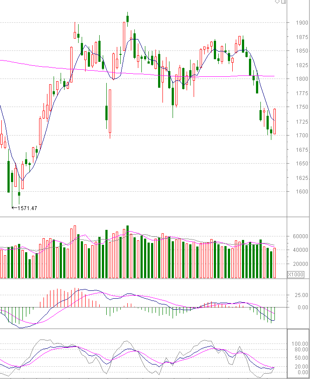This screenshot has height=379, width=310.
Task: Click the tallest green volume bar
Action: click(127, 252)
